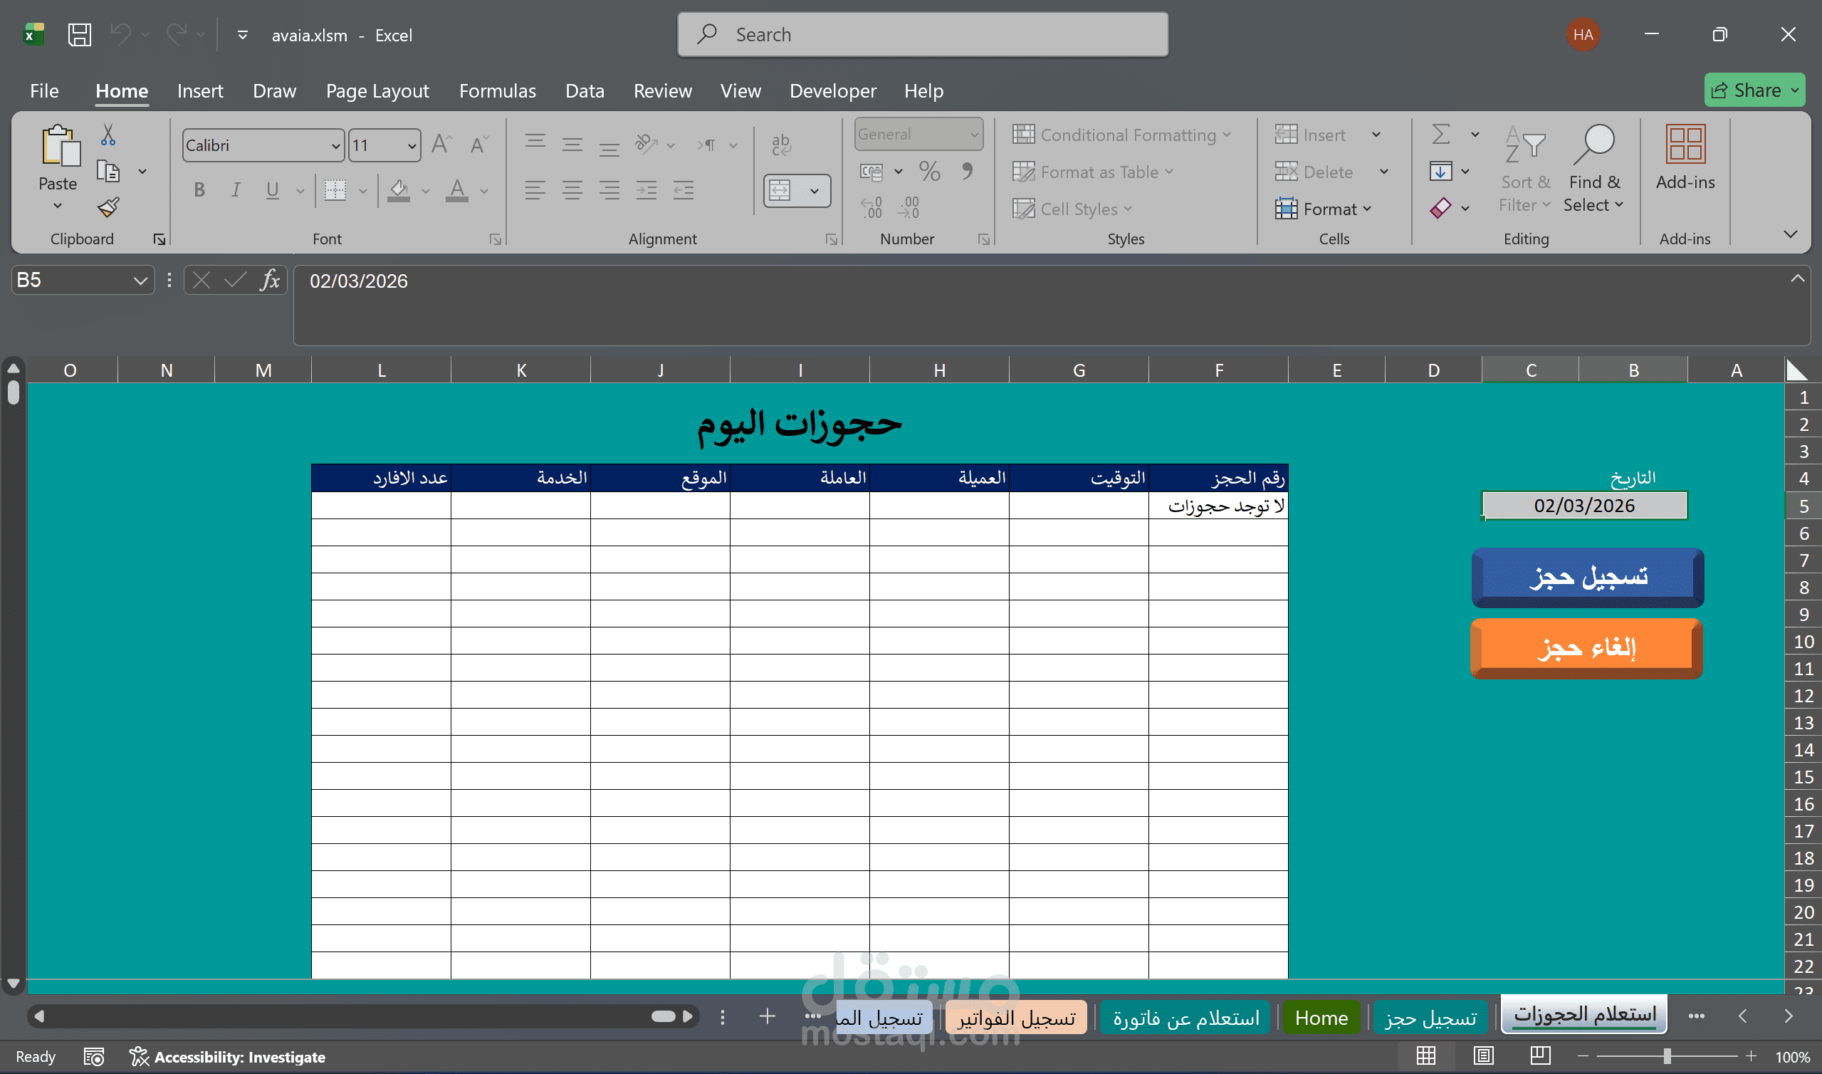The width and height of the screenshot is (1822, 1074).
Task: Switch to the تسجيل الفواتير sheet tab
Action: [x=1016, y=1018]
